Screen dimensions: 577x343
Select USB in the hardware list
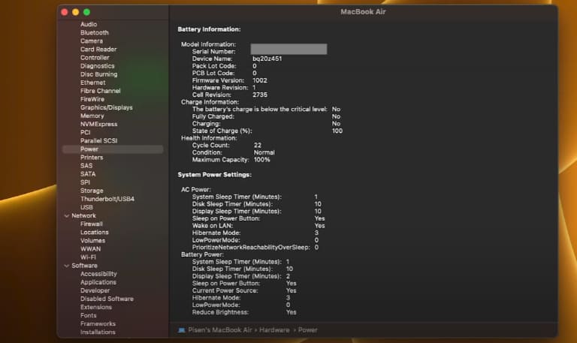point(86,207)
